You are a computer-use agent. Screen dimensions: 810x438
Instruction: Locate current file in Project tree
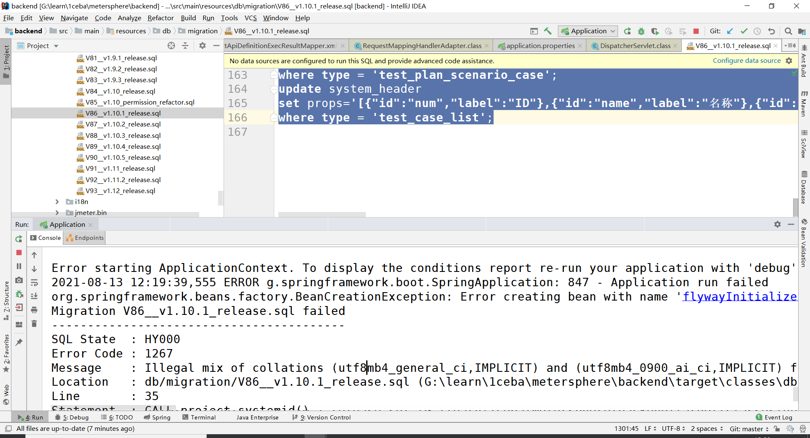pyautogui.click(x=171, y=46)
